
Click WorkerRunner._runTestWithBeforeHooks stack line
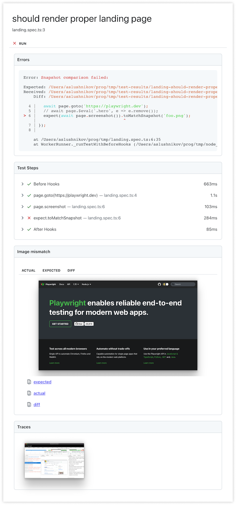125,144
